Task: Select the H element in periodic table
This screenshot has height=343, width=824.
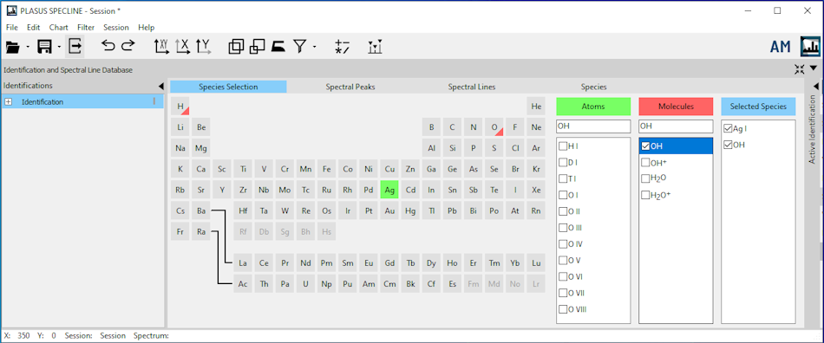Action: point(180,106)
